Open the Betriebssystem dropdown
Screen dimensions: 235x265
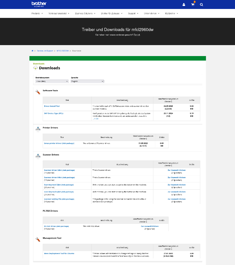(52, 81)
